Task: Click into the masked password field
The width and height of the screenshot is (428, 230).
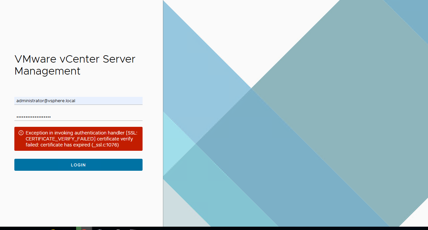Action: coord(78,117)
